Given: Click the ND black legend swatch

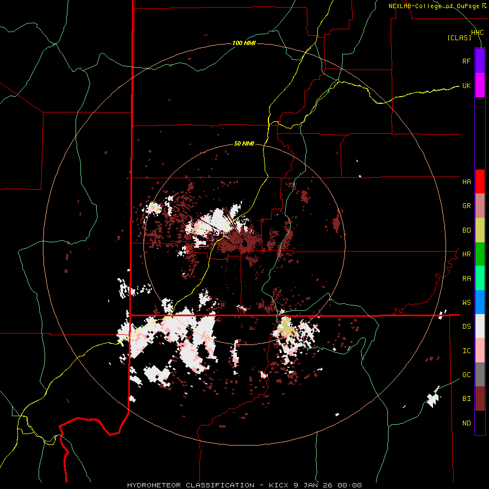Looking at the screenshot, I should click(x=480, y=423).
